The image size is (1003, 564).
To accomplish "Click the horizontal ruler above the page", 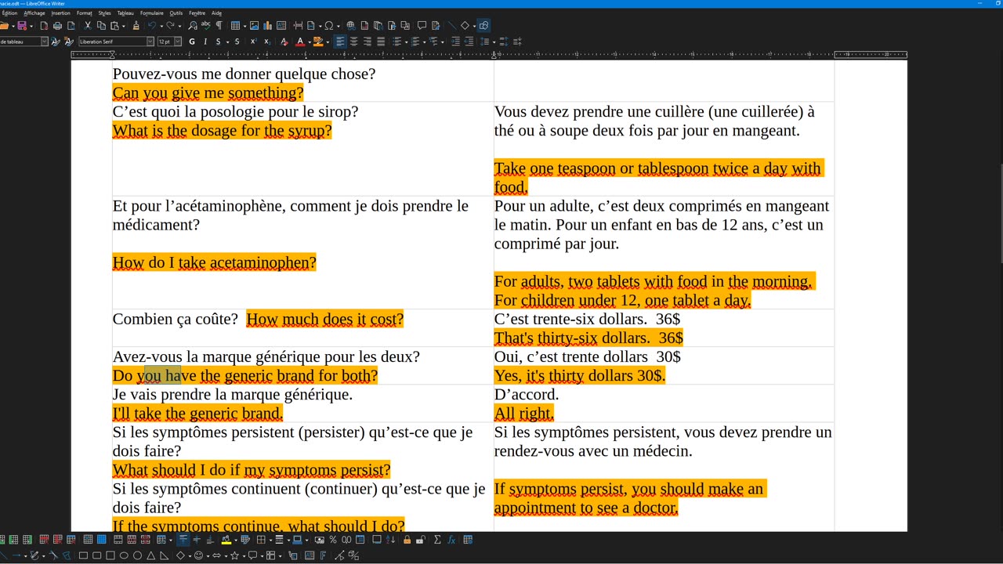I will [489, 55].
